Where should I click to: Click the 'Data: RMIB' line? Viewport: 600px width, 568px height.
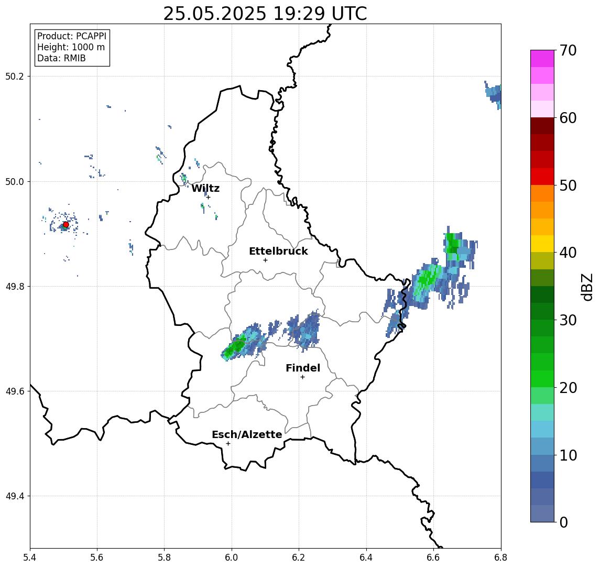click(61, 58)
